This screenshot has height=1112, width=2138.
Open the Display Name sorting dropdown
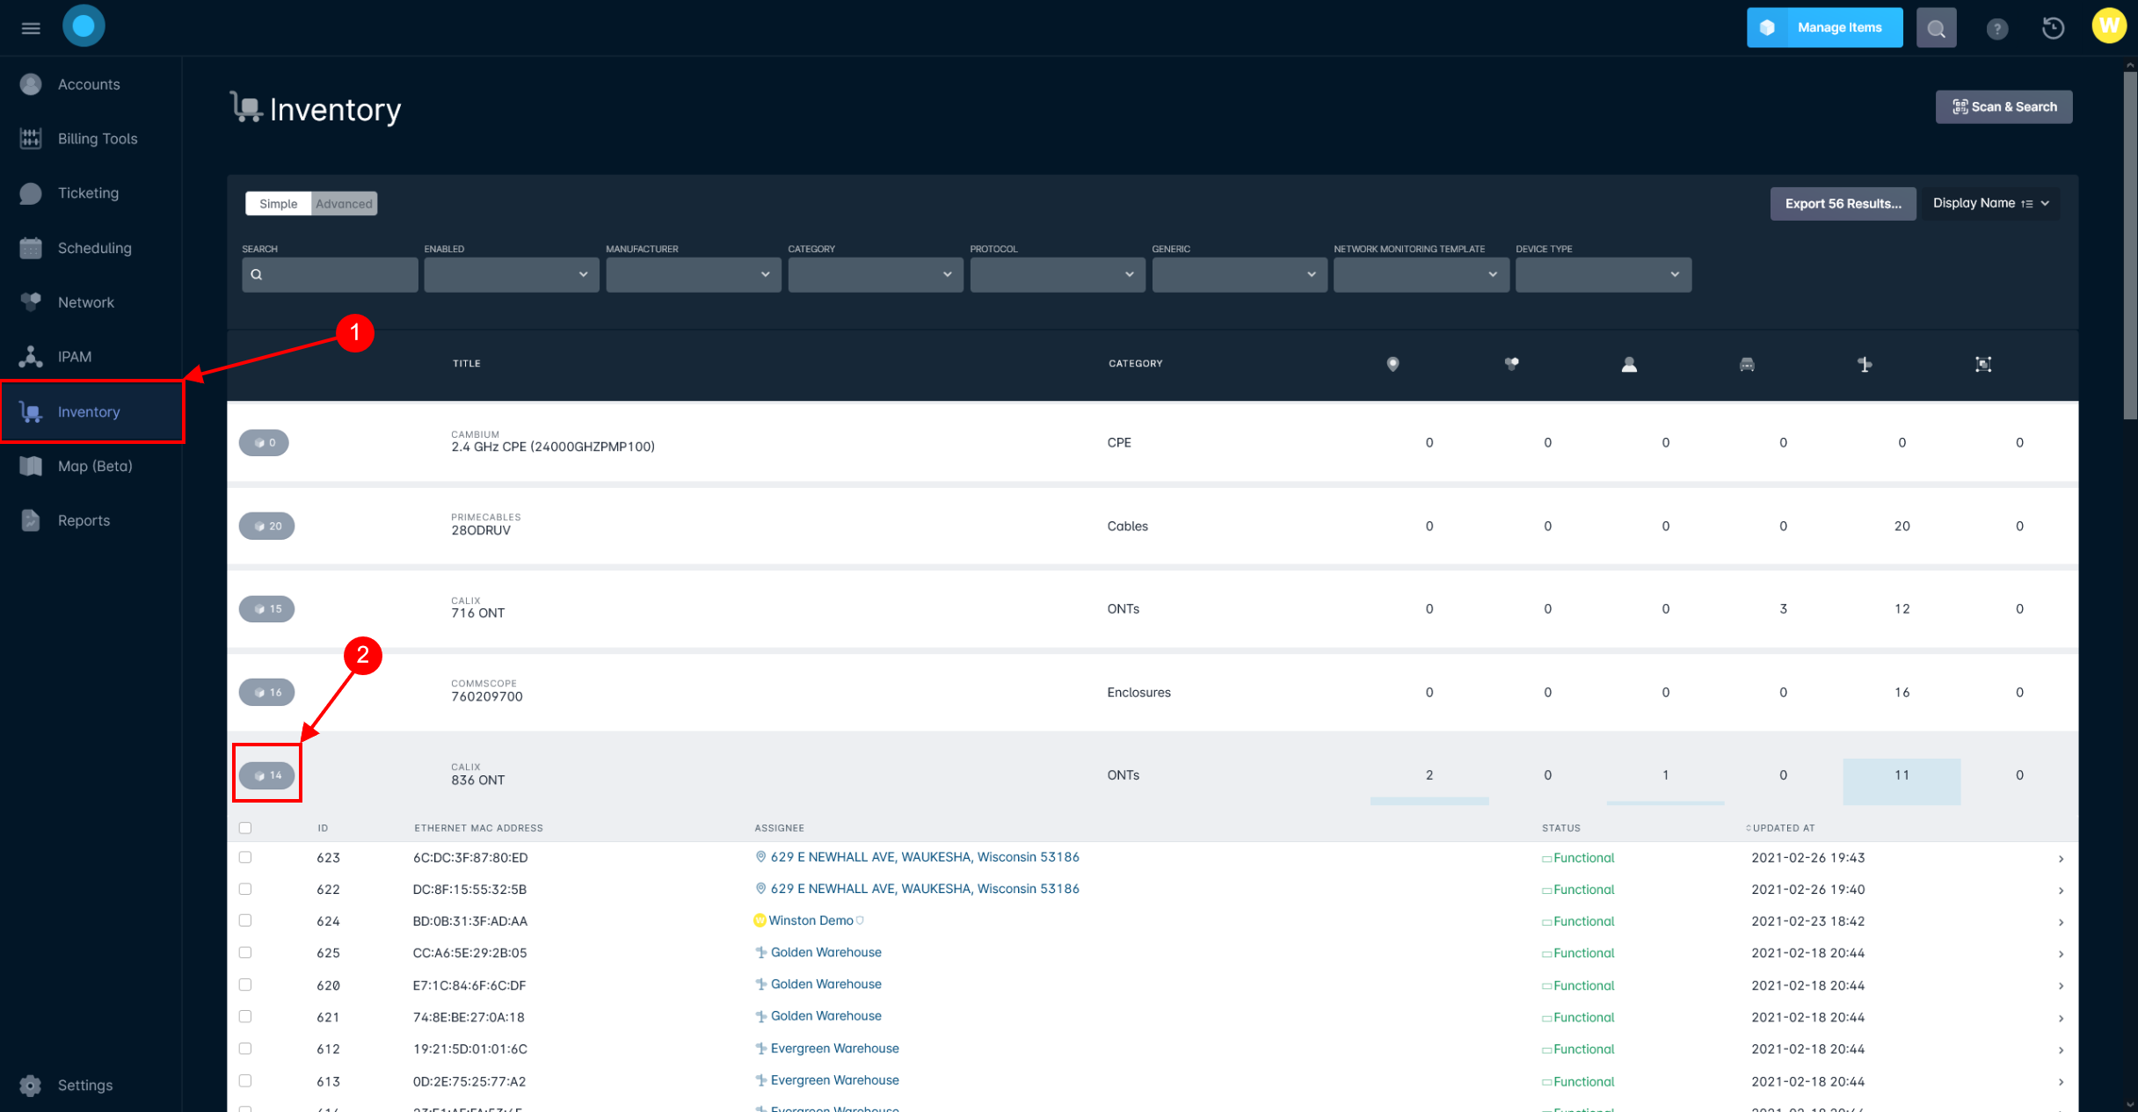(1989, 203)
